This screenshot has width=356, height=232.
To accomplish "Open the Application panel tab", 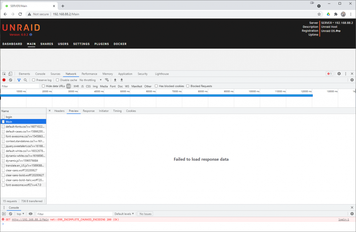I will [125, 74].
